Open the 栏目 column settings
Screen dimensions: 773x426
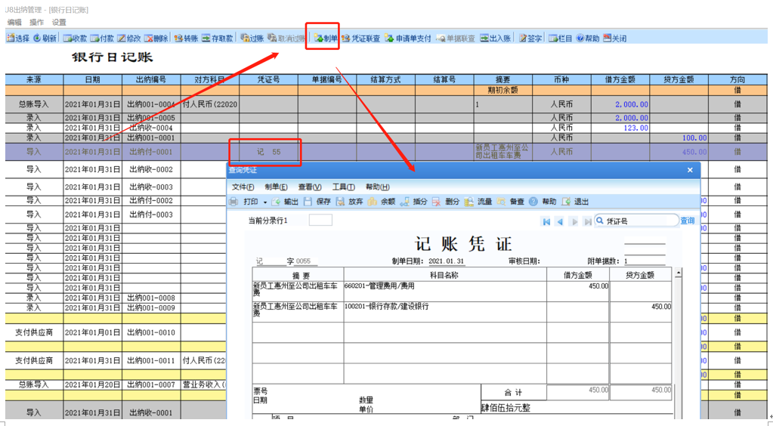coord(561,38)
